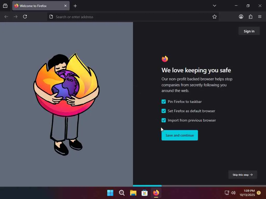
Task: Open the Windows Start menu
Action: tap(110, 193)
